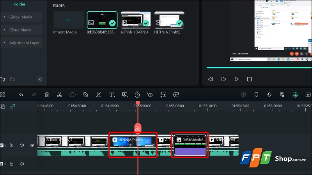Screen dimensions: 312x175
Task: Click the 01:55:10:00 mark on the ruler
Action: coord(207,106)
